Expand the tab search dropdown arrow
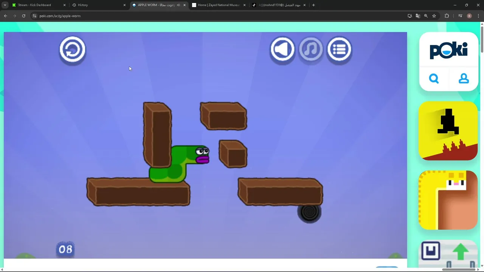This screenshot has height=272, width=484. pyautogui.click(x=5, y=5)
